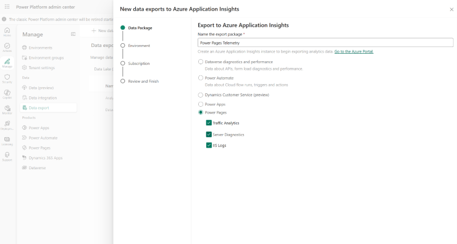The height and width of the screenshot is (244, 457).
Task: Follow the Go to the Azure Portal link
Action: (353, 51)
